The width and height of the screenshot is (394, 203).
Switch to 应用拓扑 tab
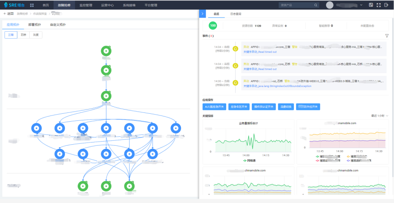click(x=13, y=25)
